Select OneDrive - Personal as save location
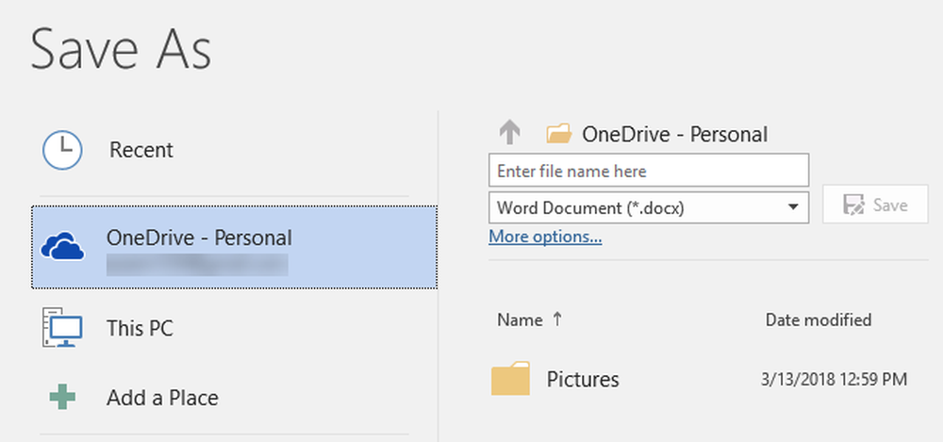The width and height of the screenshot is (943, 442). [235, 247]
